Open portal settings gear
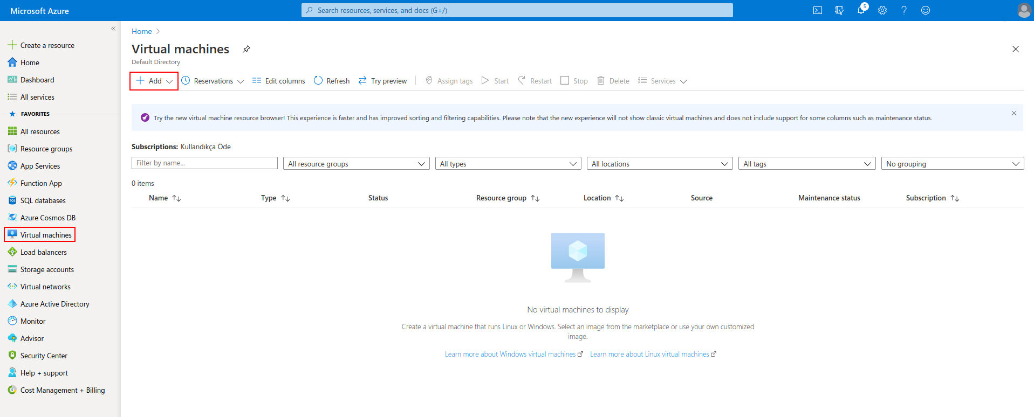The height and width of the screenshot is (417, 1034). [882, 10]
